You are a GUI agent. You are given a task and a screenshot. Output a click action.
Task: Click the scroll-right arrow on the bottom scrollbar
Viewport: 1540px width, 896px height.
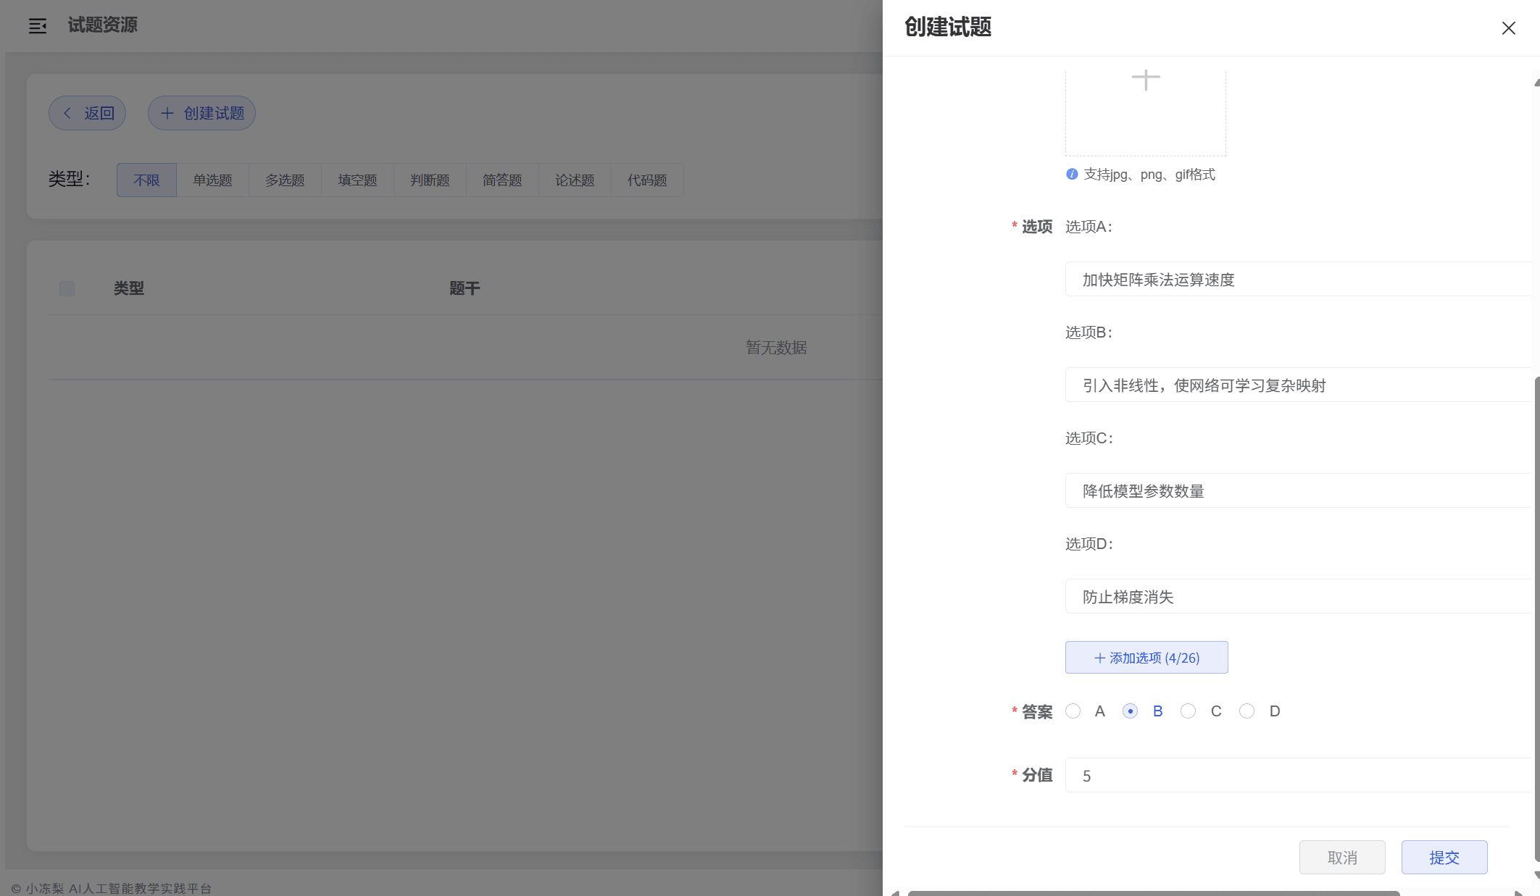(1518, 893)
